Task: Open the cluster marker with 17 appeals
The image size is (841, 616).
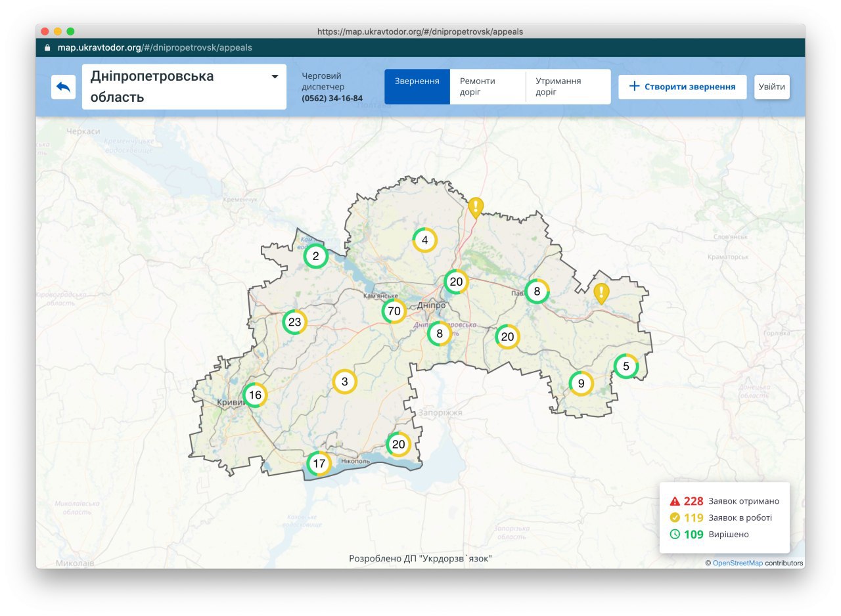Action: [x=319, y=464]
